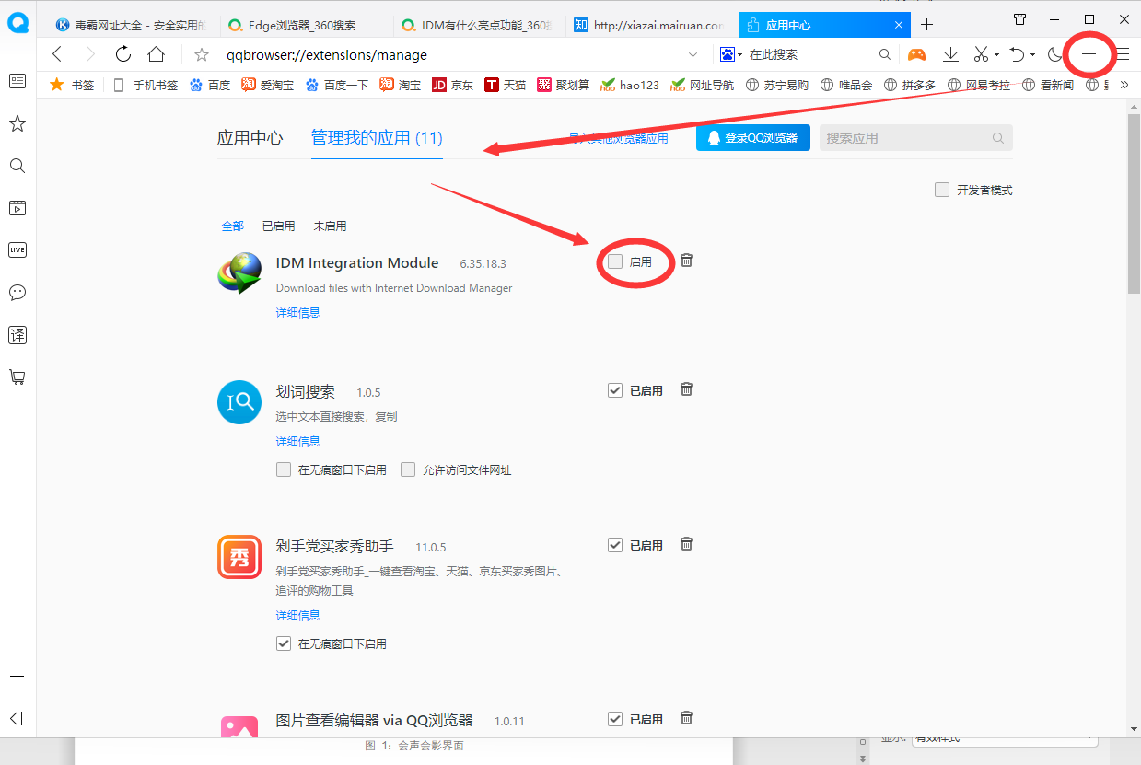Click the search magnifier in search box
Image resolution: width=1141 pixels, height=765 pixels.
(x=885, y=55)
